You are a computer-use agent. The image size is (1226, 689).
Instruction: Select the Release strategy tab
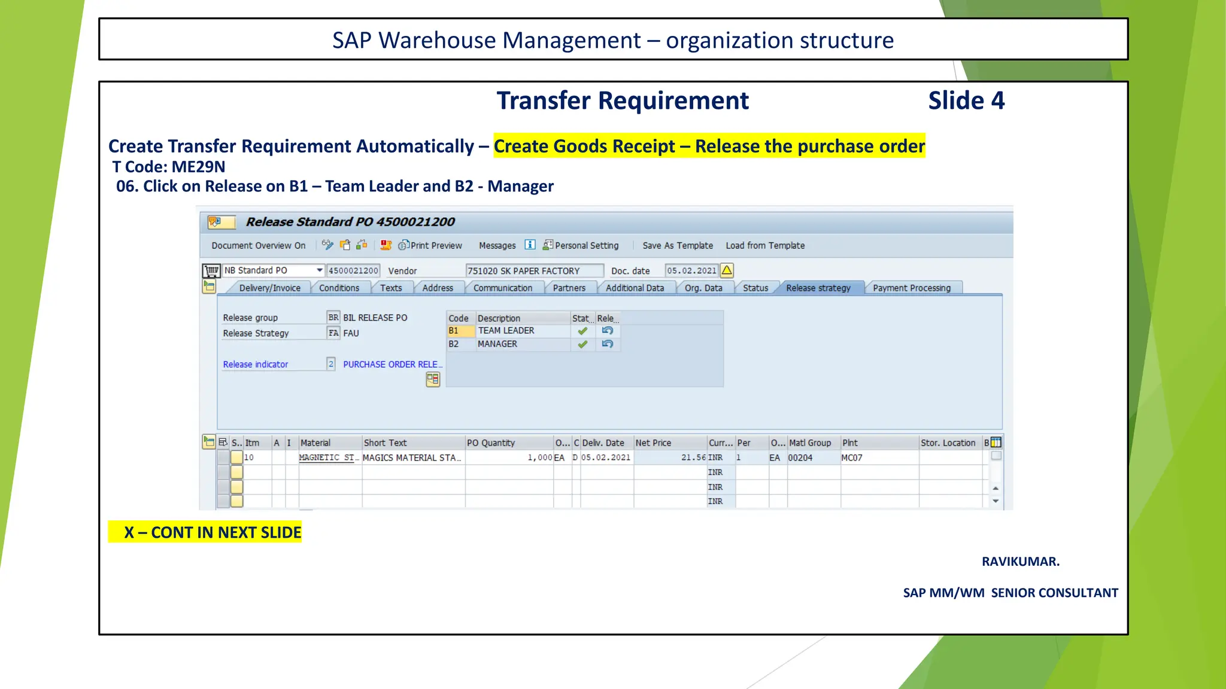coord(818,288)
